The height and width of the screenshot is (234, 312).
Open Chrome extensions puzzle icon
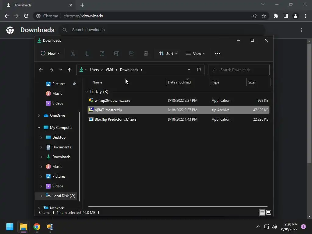click(276, 16)
